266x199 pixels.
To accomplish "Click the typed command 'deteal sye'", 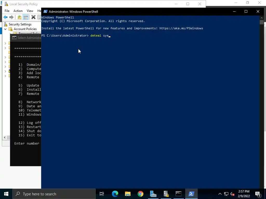I will (99, 35).
